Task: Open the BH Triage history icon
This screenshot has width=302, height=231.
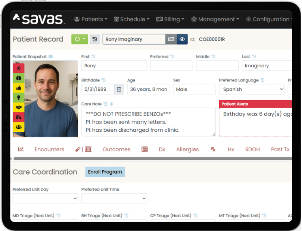Action: (x=126, y=216)
